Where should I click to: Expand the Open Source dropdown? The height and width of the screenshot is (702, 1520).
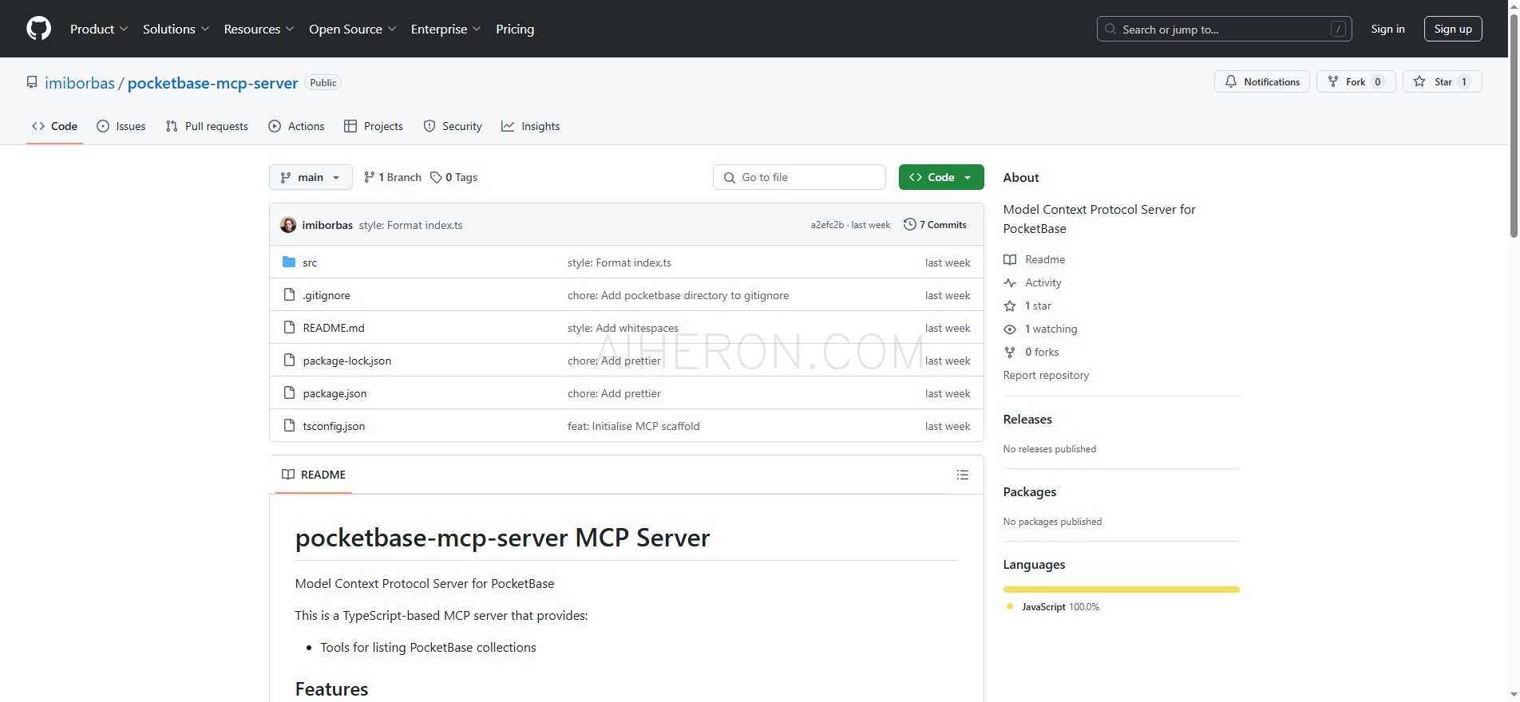point(352,29)
